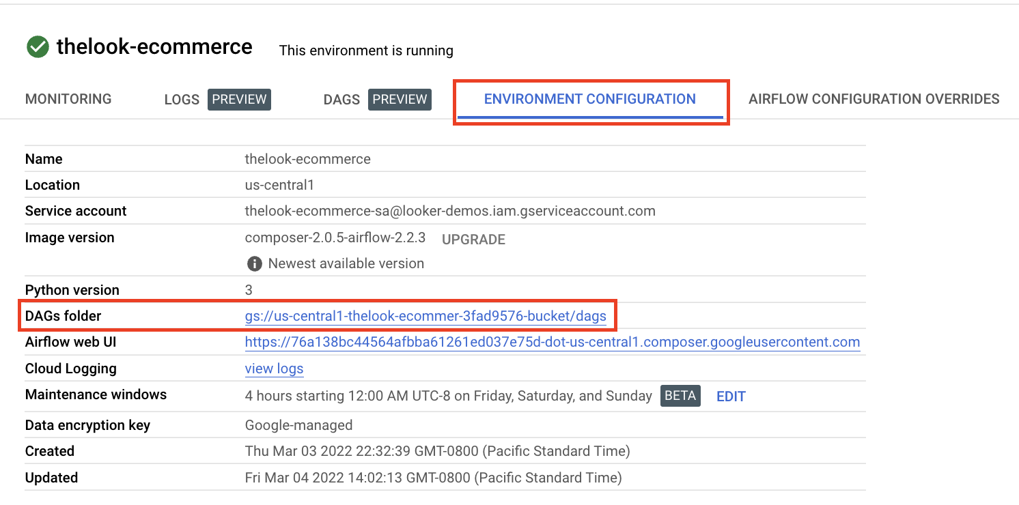Open the DAGs folder bucket link
Viewport: 1019px width, 505px height.
click(x=425, y=316)
